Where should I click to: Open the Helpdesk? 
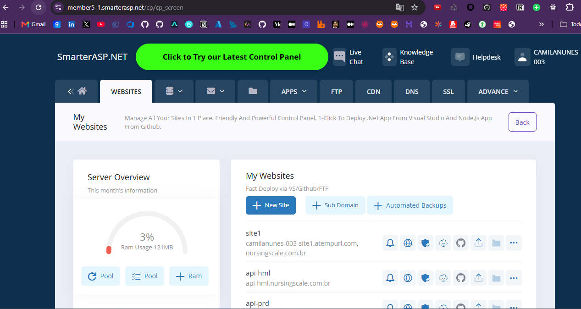(476, 57)
